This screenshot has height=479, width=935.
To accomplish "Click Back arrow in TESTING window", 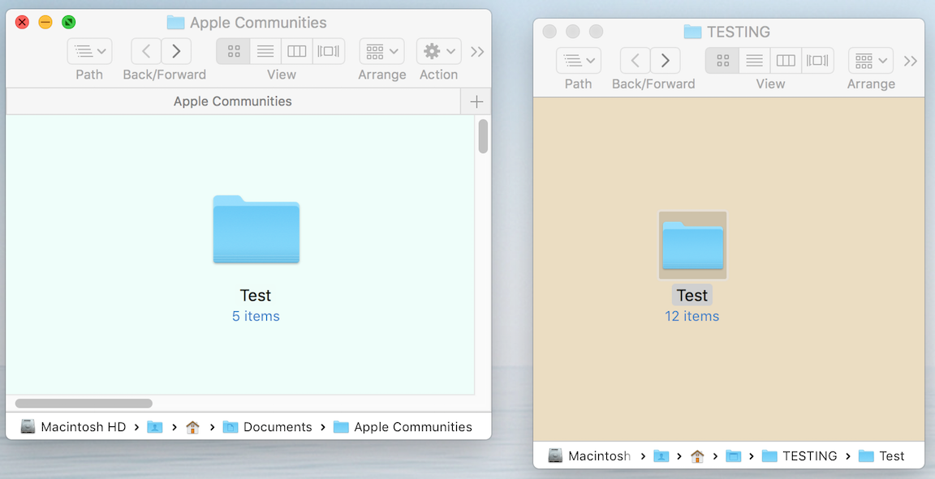I will coord(636,61).
